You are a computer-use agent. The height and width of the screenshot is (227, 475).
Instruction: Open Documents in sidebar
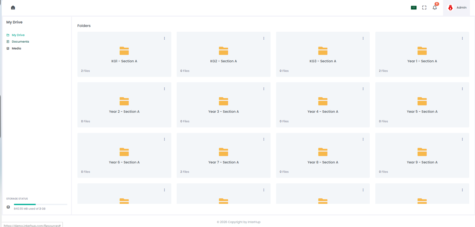tap(20, 42)
